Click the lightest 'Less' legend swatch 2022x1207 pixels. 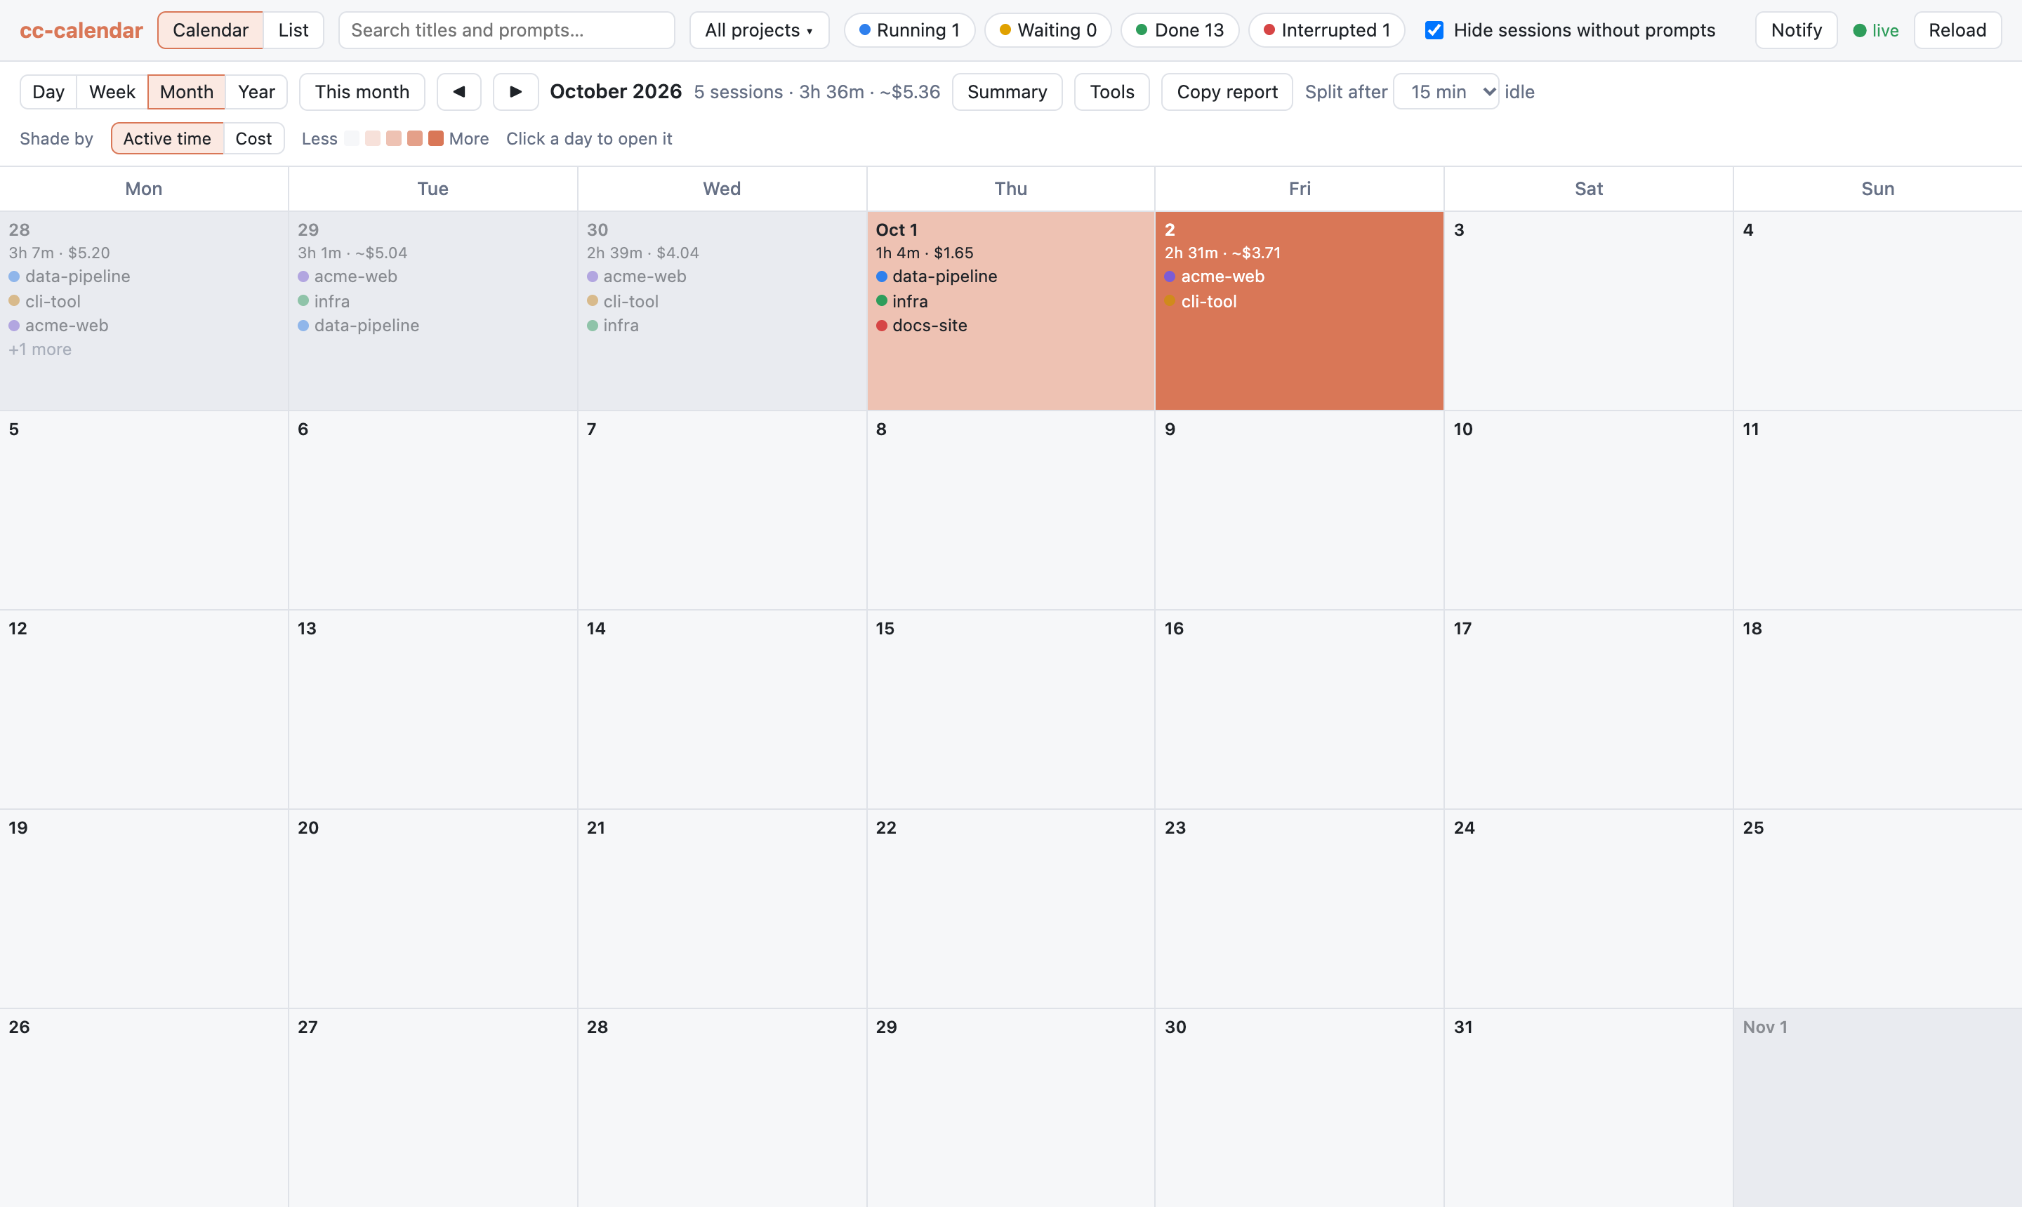point(352,138)
